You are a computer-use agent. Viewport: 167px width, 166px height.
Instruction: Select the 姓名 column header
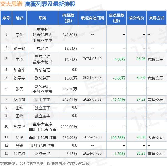coord(19,18)
